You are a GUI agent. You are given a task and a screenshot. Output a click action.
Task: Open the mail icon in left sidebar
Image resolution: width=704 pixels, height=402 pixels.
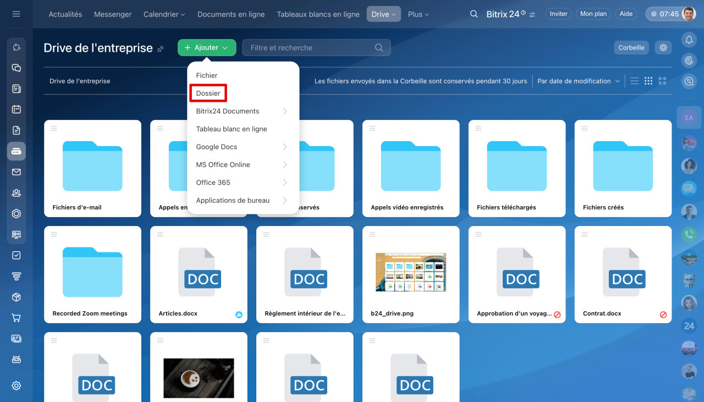(16, 172)
